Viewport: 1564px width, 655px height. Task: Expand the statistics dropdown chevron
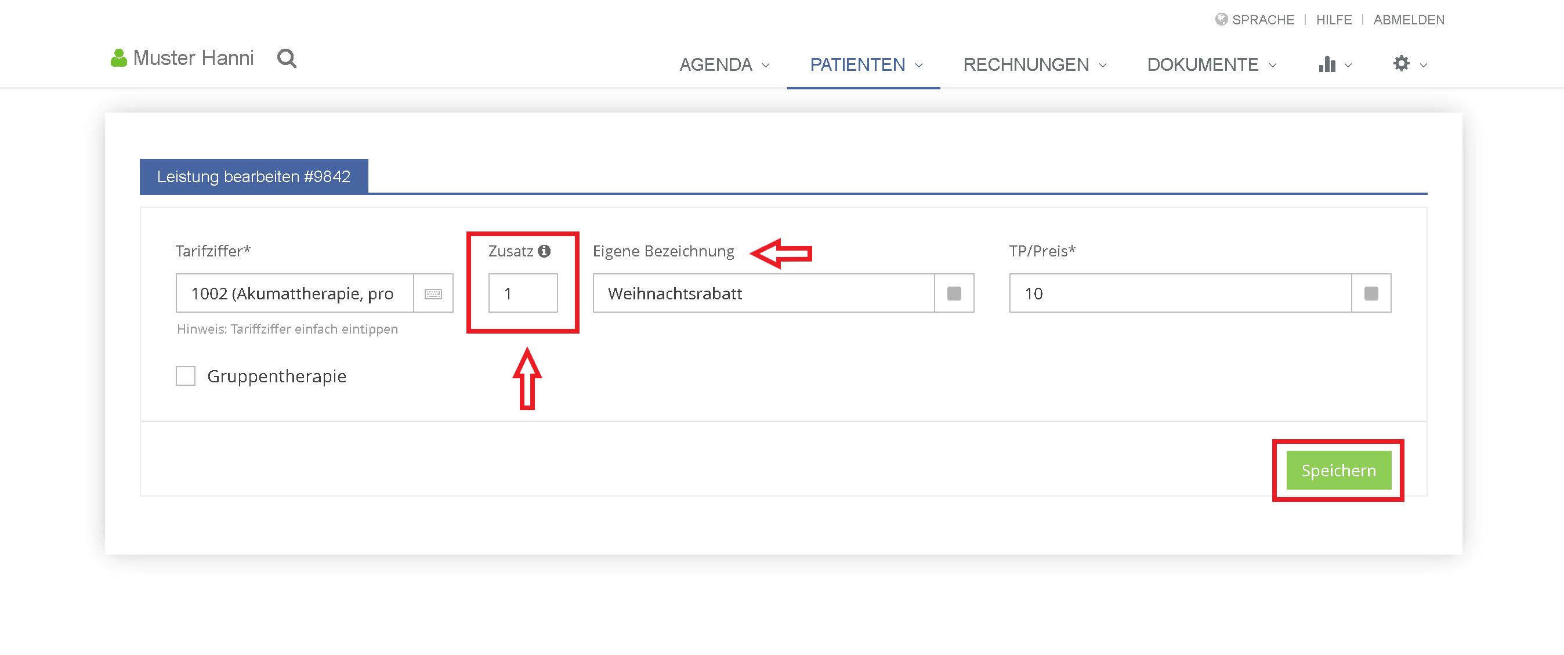coord(1348,66)
